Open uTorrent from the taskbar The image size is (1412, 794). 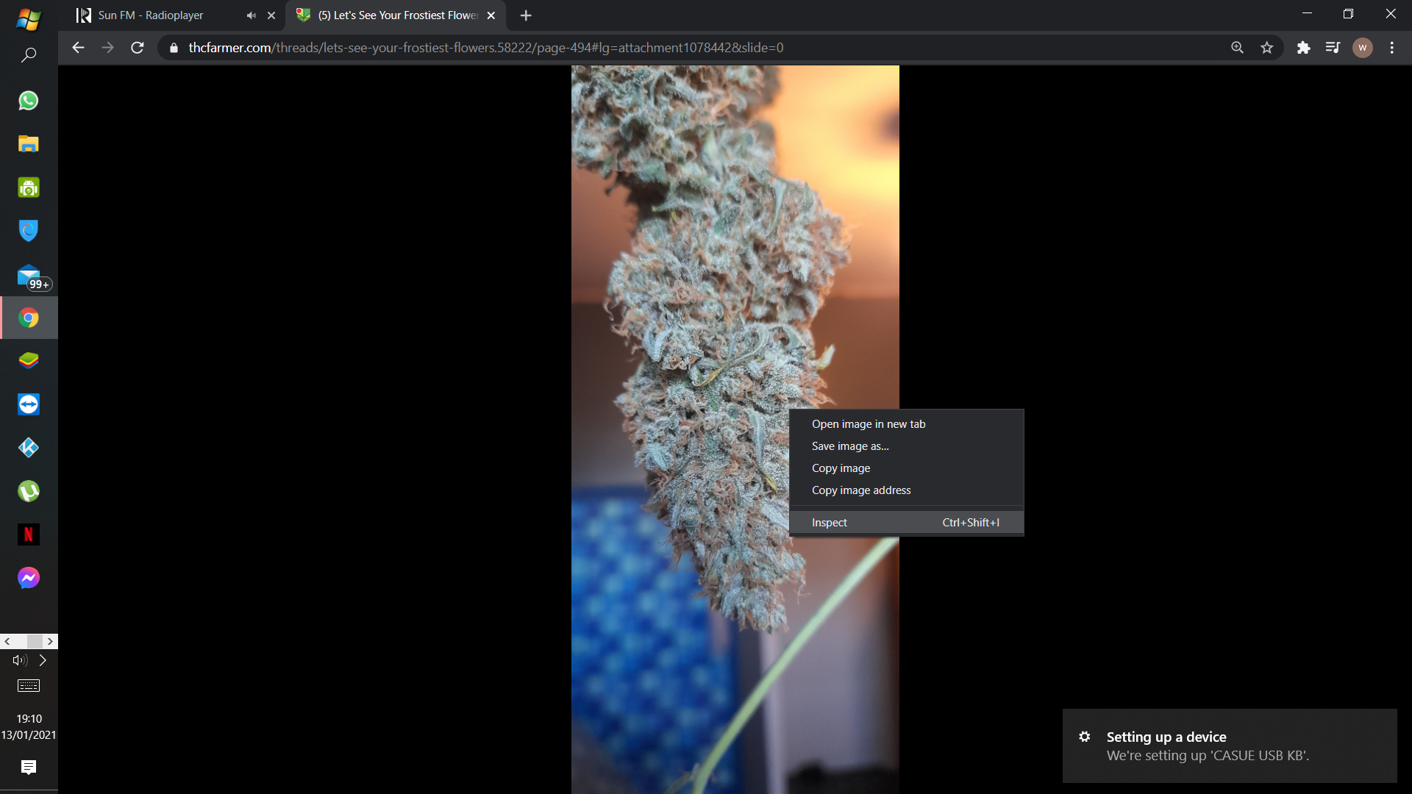click(x=28, y=491)
